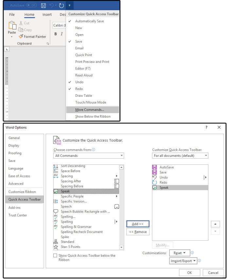Expand the Paste options arrow
Screen dimensions: 229x279
(12, 37)
